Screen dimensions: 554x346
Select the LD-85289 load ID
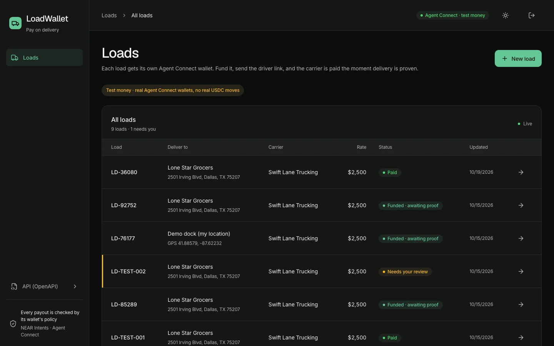124,304
